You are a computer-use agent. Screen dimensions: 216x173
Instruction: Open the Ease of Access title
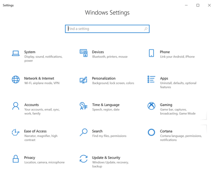[35, 131]
